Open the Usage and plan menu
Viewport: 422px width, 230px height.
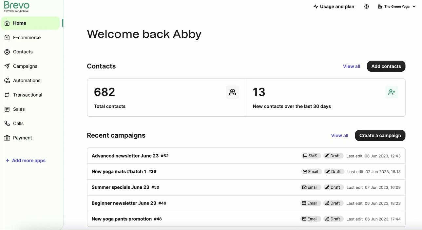[x=334, y=7]
